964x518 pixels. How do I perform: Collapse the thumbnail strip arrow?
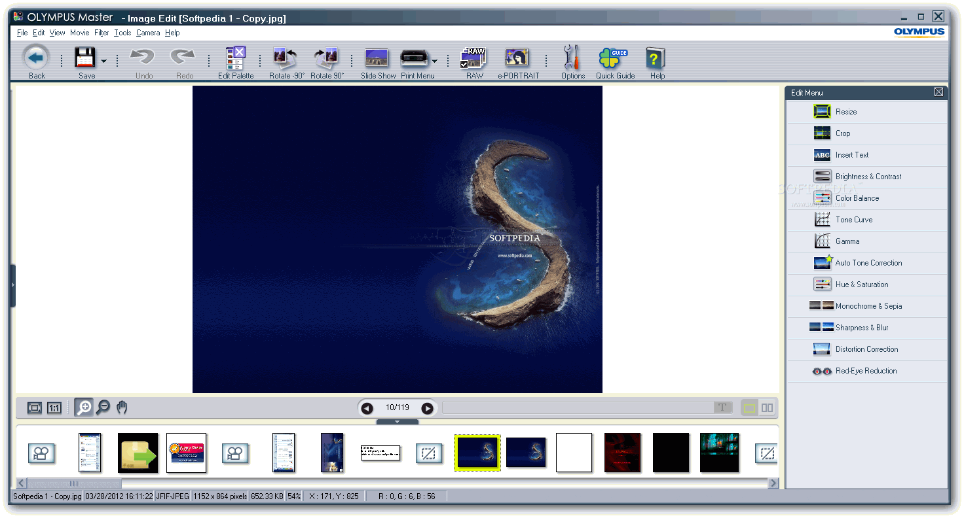[x=397, y=422]
